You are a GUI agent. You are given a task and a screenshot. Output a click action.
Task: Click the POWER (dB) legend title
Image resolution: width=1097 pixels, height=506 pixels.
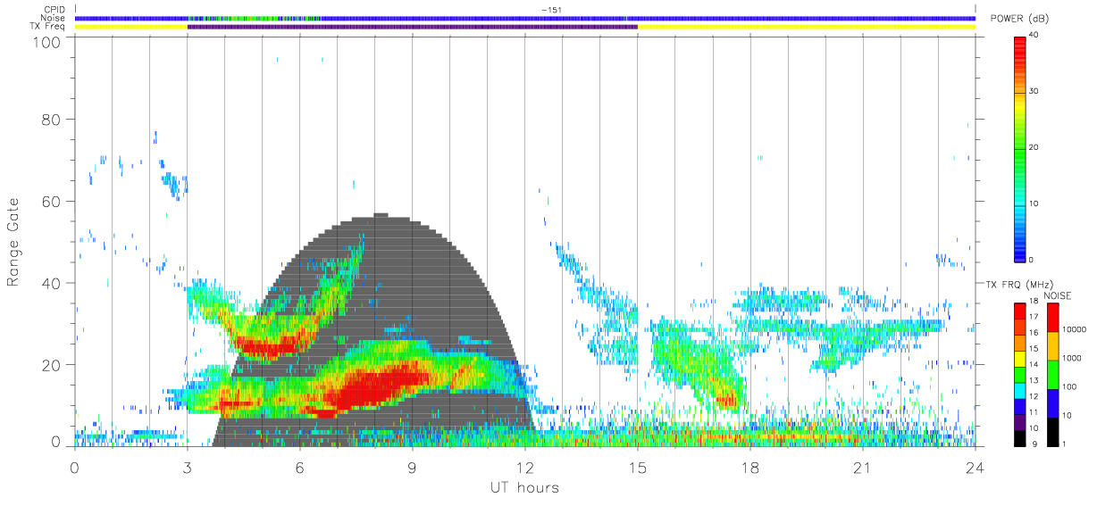click(x=1020, y=19)
